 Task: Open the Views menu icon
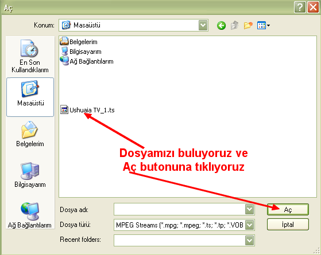pos(264,26)
